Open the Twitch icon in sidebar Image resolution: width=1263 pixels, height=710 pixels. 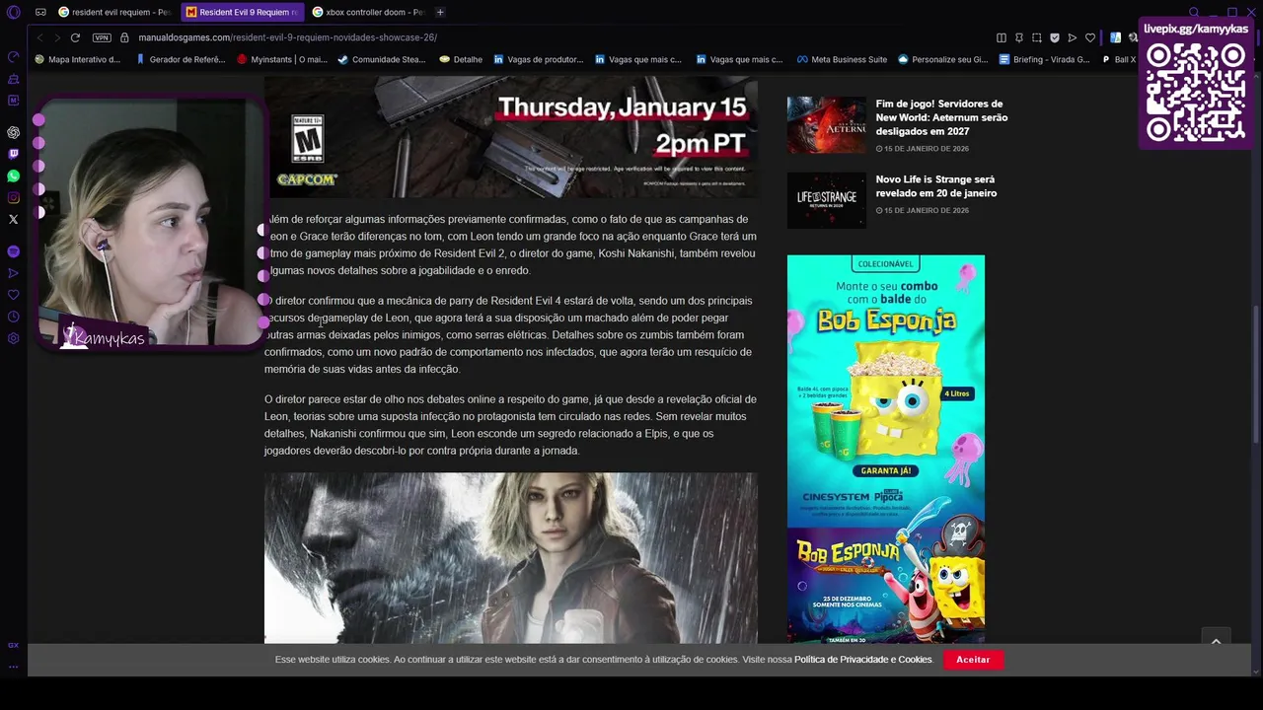pos(13,154)
